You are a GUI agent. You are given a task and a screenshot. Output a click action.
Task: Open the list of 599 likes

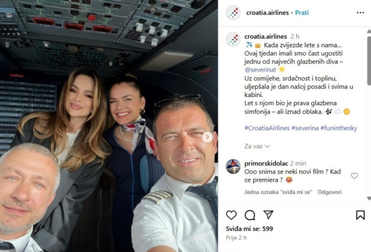pos(249,229)
